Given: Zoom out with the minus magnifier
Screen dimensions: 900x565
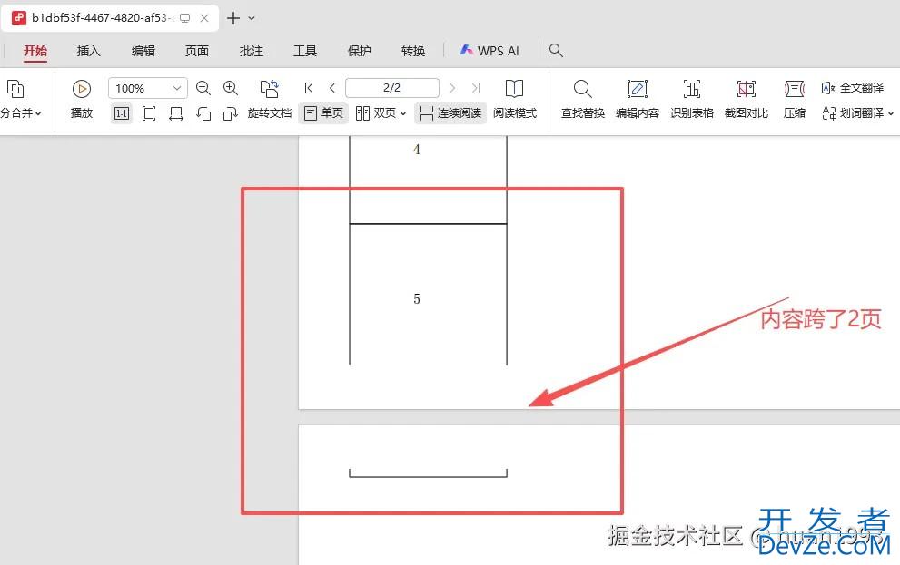Looking at the screenshot, I should pyautogui.click(x=203, y=88).
